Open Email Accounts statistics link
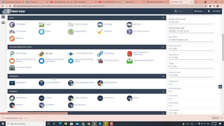Image resolution: width=224 pixels, height=126 pixels. click(x=175, y=72)
